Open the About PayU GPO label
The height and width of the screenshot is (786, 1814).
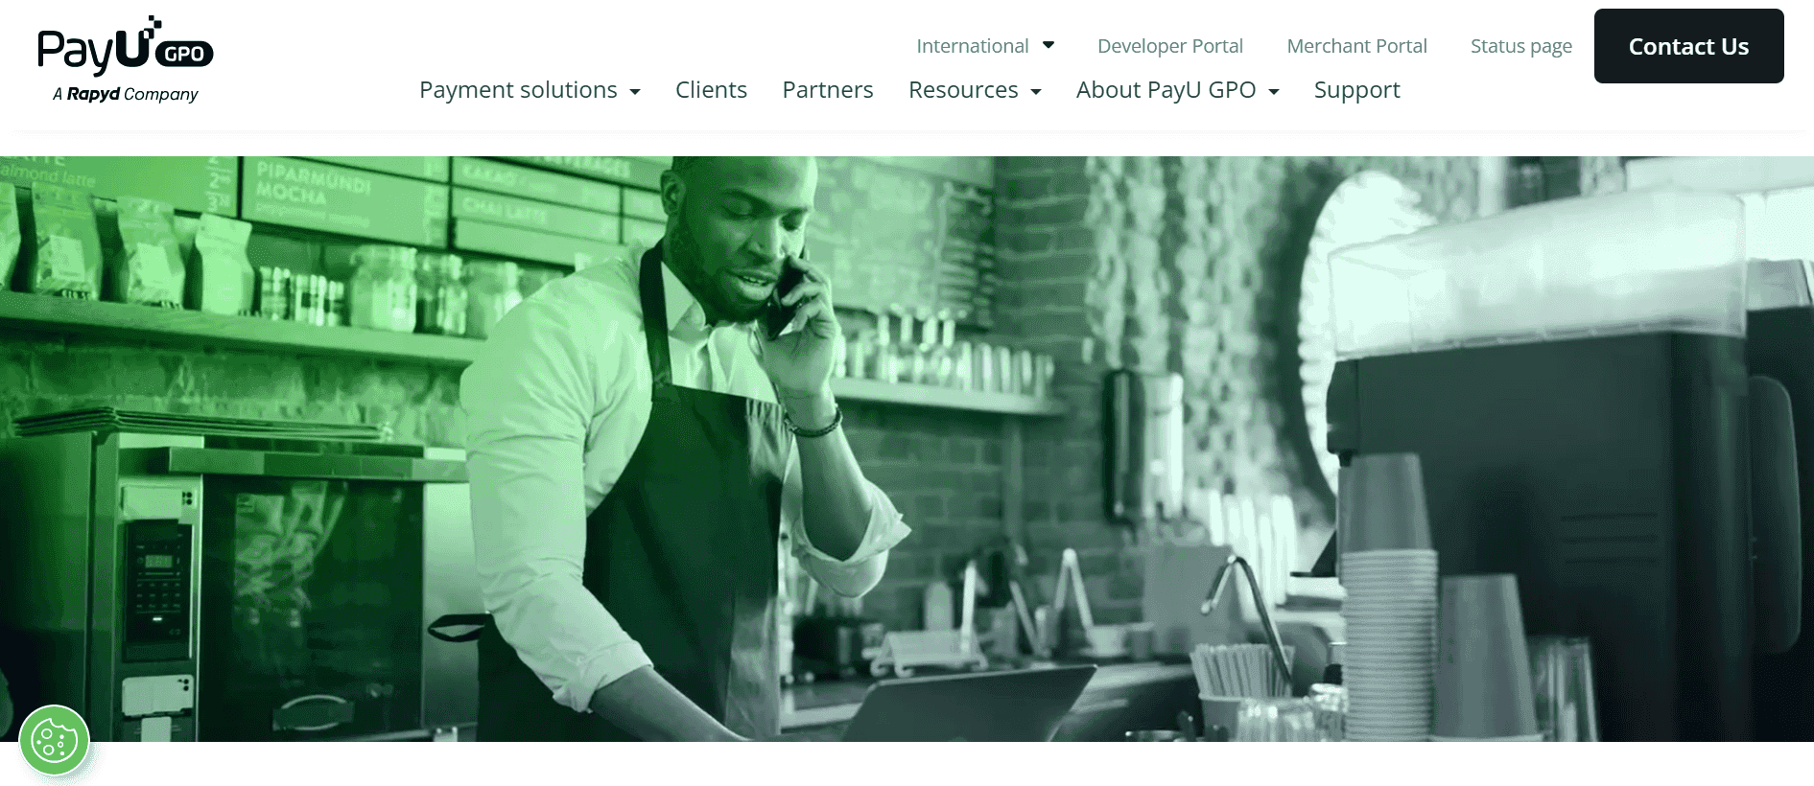1166,90
